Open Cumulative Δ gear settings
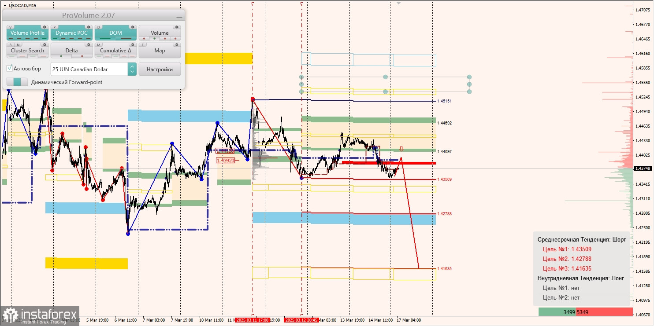 132,45
